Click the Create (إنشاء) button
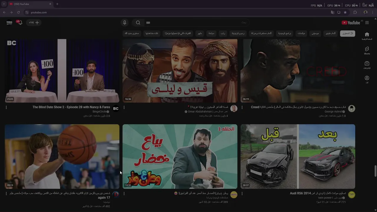The width and height of the screenshot is (377, 212). 34,23
